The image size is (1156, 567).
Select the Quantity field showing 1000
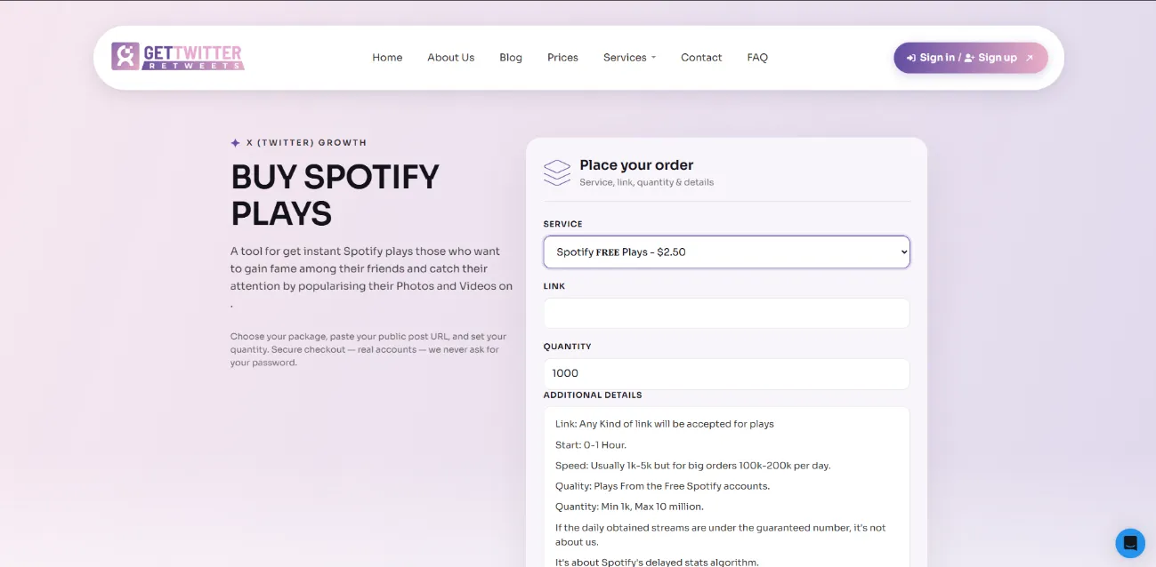tap(726, 373)
